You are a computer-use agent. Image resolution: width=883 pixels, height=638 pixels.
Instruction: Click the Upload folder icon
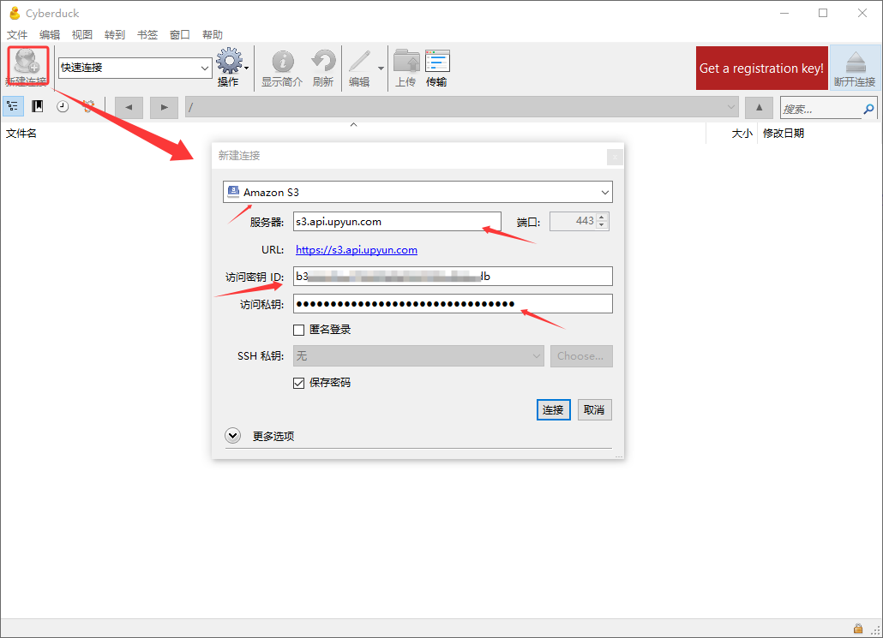[x=406, y=62]
